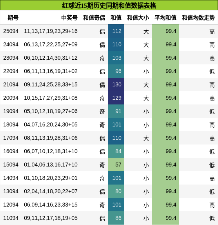Select period number 21094
This screenshot has height=225, width=218.
(x=11, y=84)
